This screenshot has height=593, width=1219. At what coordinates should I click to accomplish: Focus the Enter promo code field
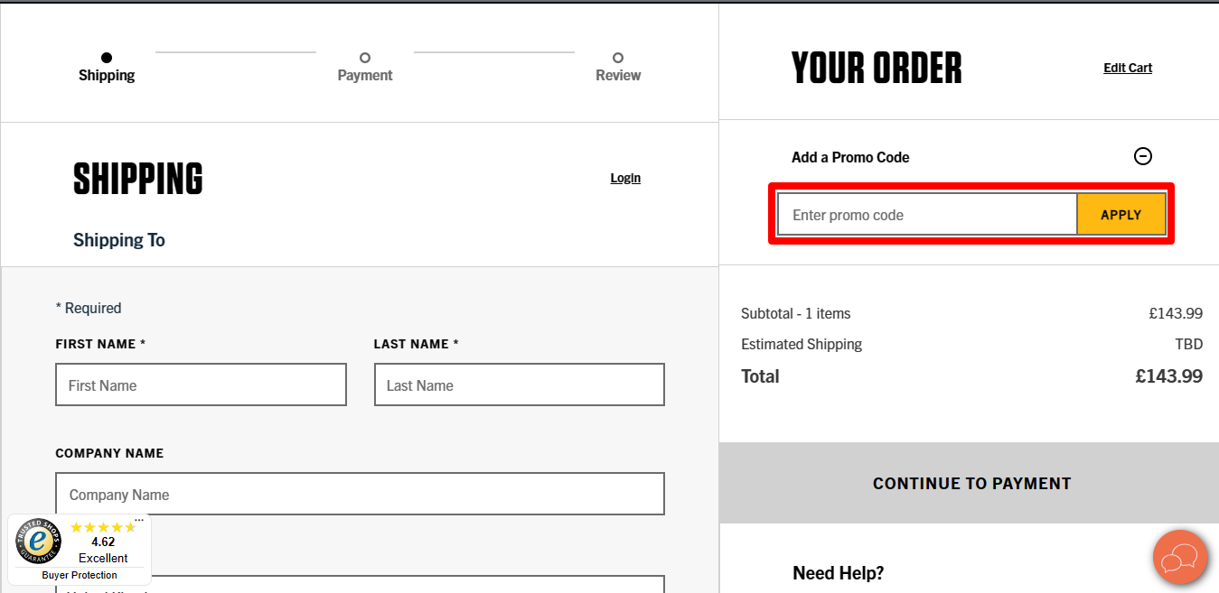click(x=927, y=215)
